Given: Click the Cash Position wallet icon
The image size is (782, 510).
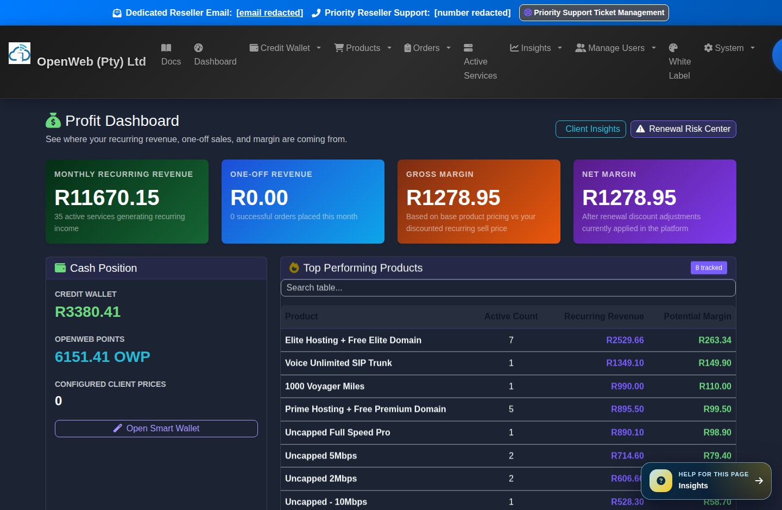Looking at the screenshot, I should point(60,267).
